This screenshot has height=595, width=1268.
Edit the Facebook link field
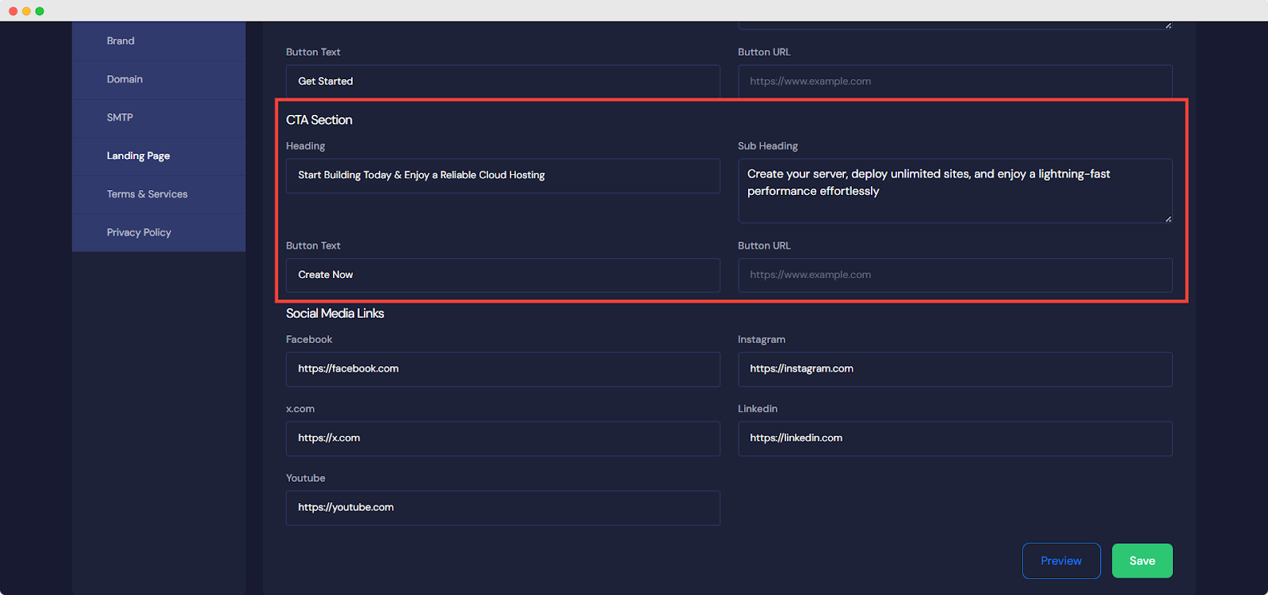(503, 369)
